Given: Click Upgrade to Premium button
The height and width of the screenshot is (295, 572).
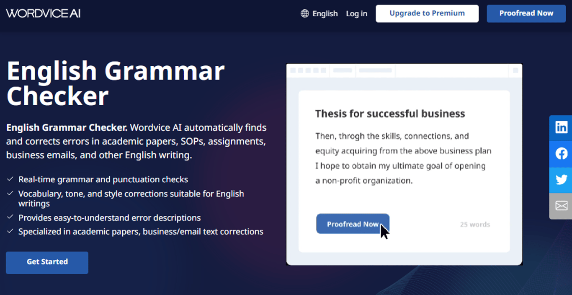Looking at the screenshot, I should click(x=427, y=13).
